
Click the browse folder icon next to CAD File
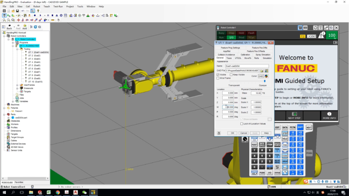262,71
